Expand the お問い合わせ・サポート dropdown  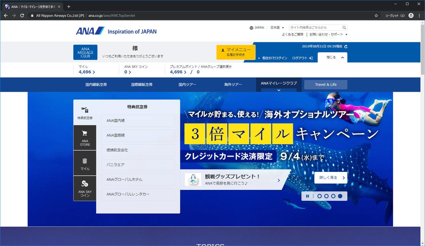328,34
